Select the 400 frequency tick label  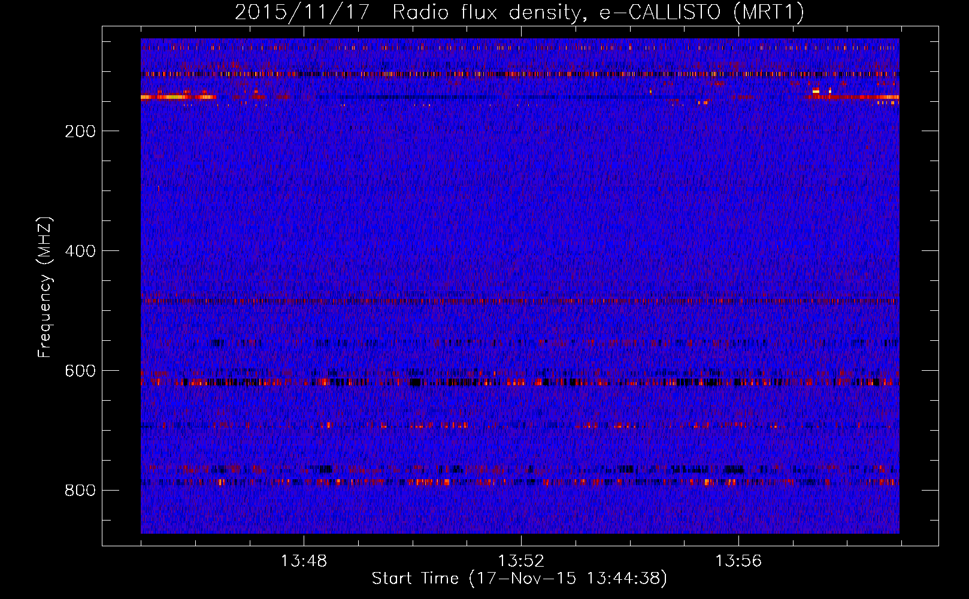[80, 251]
